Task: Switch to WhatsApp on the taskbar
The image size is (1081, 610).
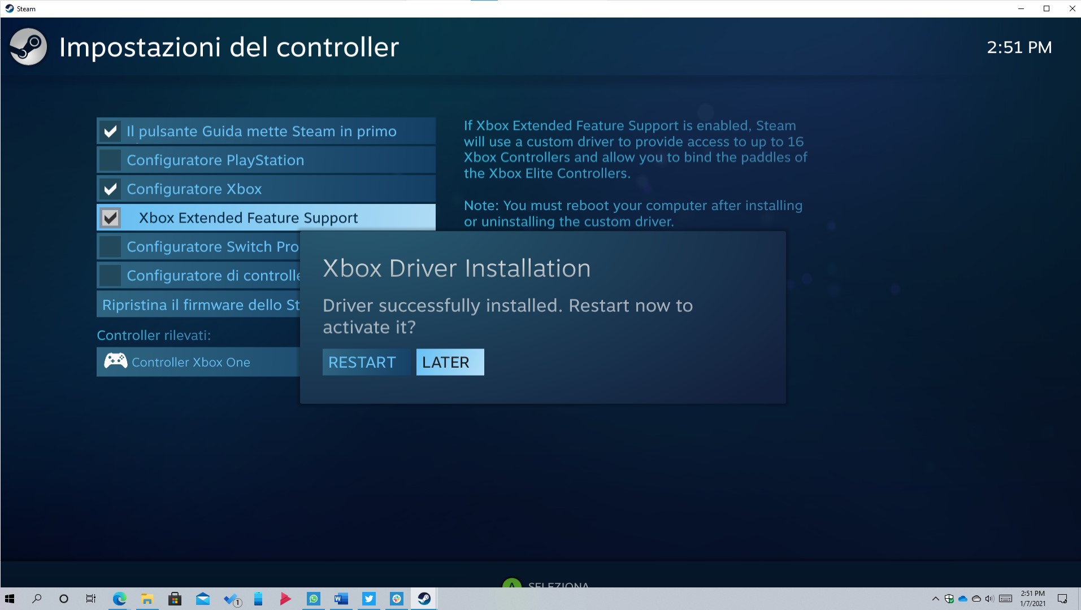Action: (x=313, y=599)
